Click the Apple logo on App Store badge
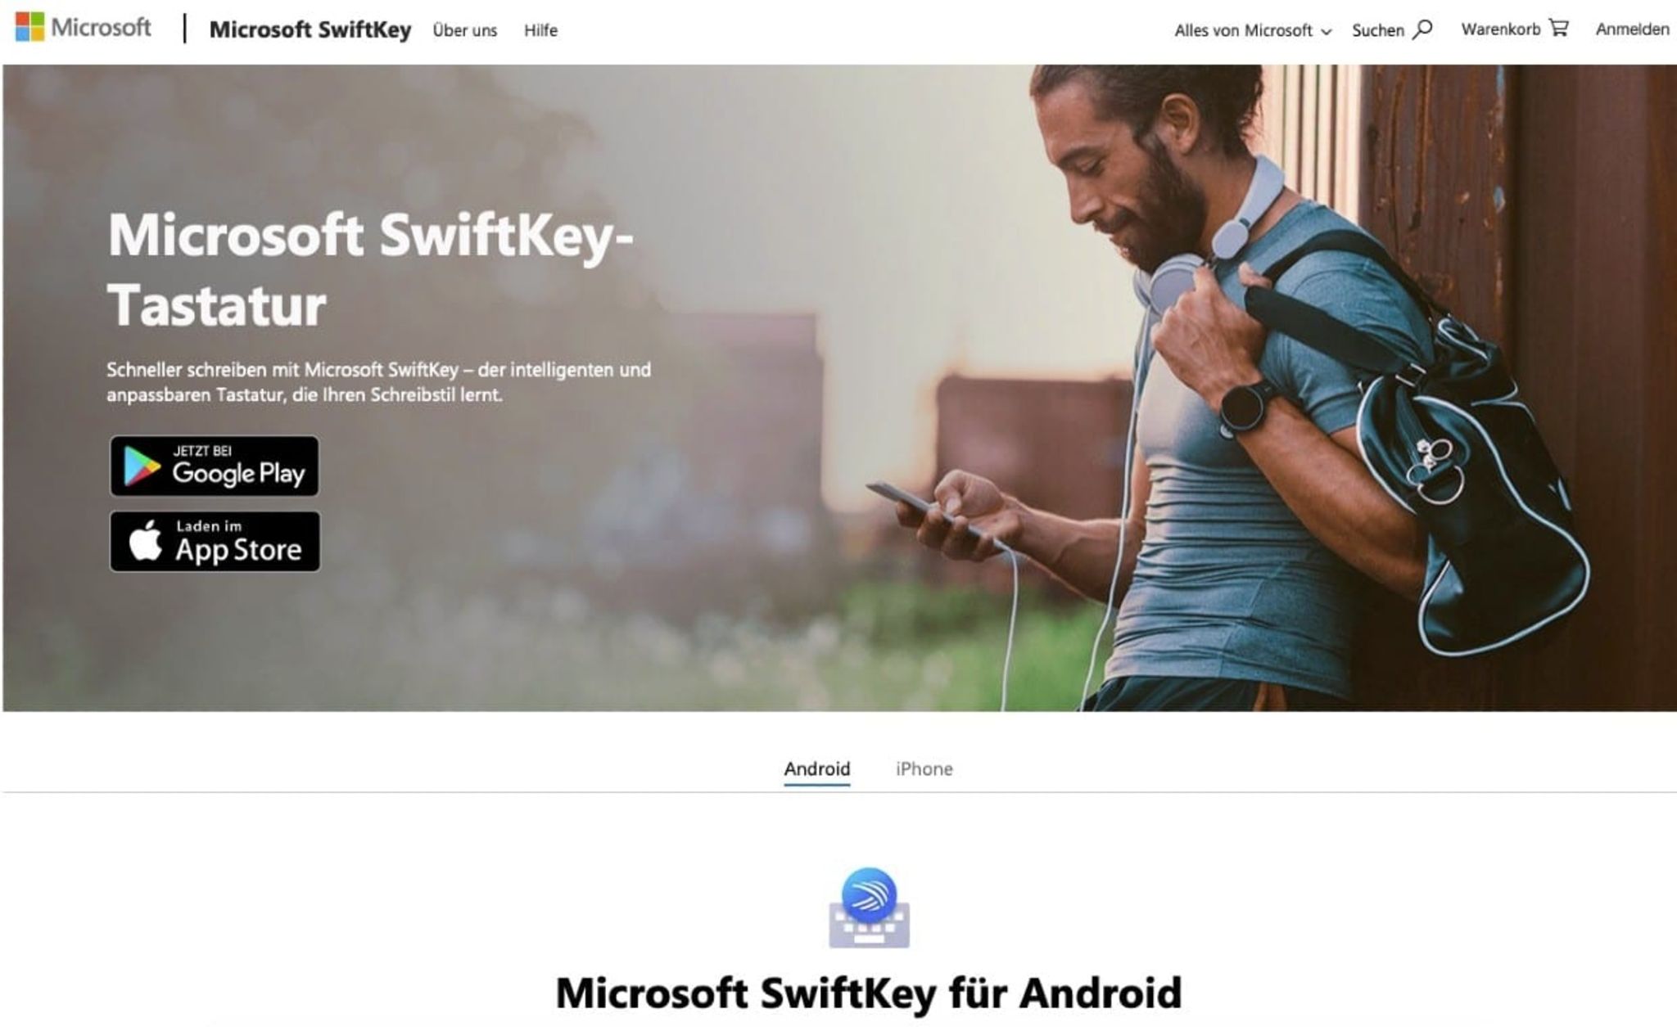Image resolution: width=1677 pixels, height=1027 pixels. click(146, 541)
